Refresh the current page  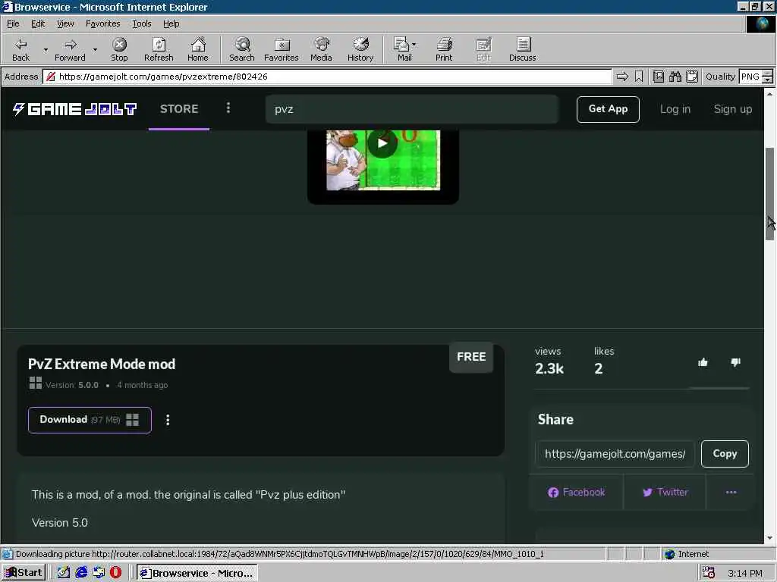click(159, 49)
